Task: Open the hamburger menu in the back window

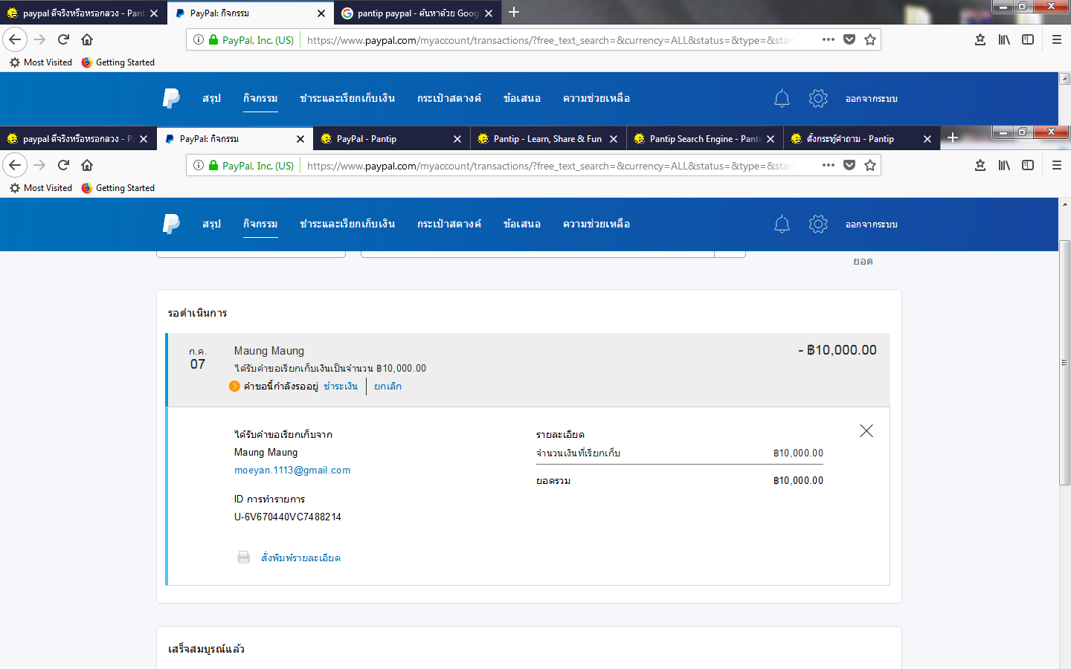Action: [1057, 39]
